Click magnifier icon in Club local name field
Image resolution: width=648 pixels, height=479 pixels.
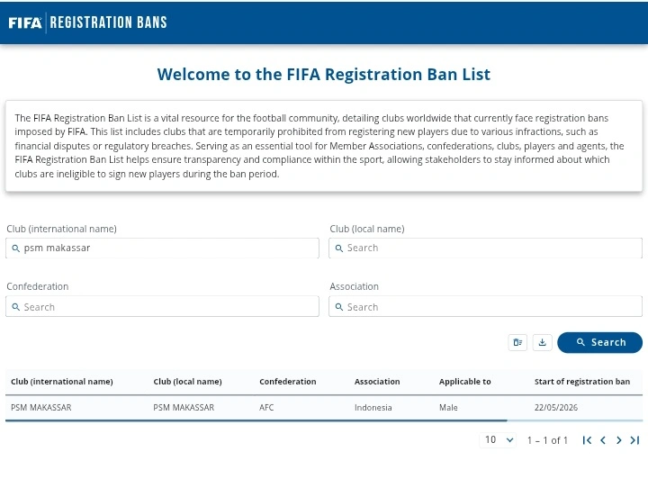click(x=339, y=249)
